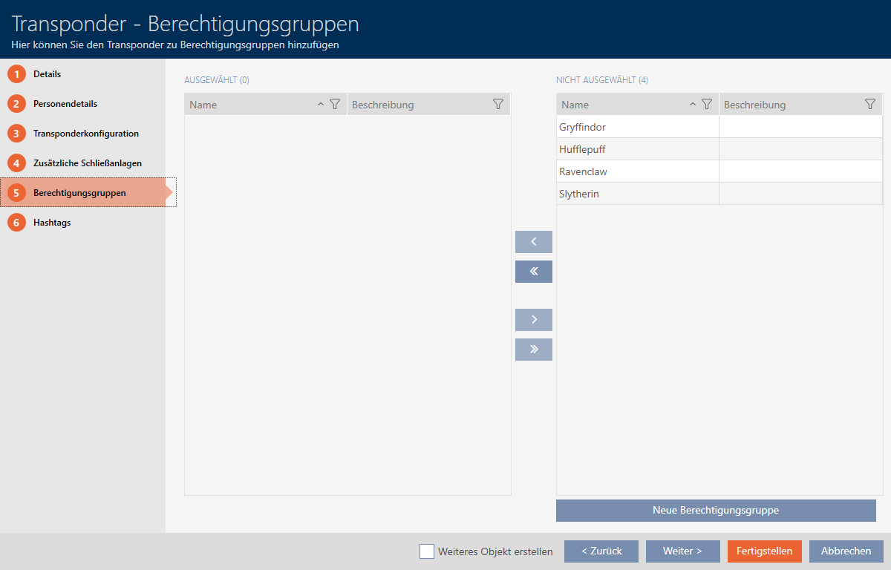
Task: Open the Hashtags step
Action: click(x=52, y=223)
